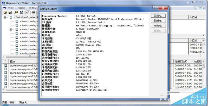The height and width of the screenshot is (106, 208).
Task: Click the 2013年7月23日 local date value
Action: point(83,38)
